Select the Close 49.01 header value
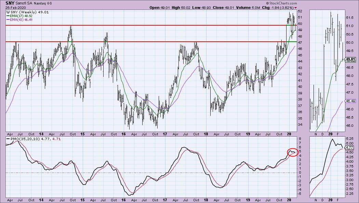This screenshot has width=359, height=203. [x=224, y=8]
